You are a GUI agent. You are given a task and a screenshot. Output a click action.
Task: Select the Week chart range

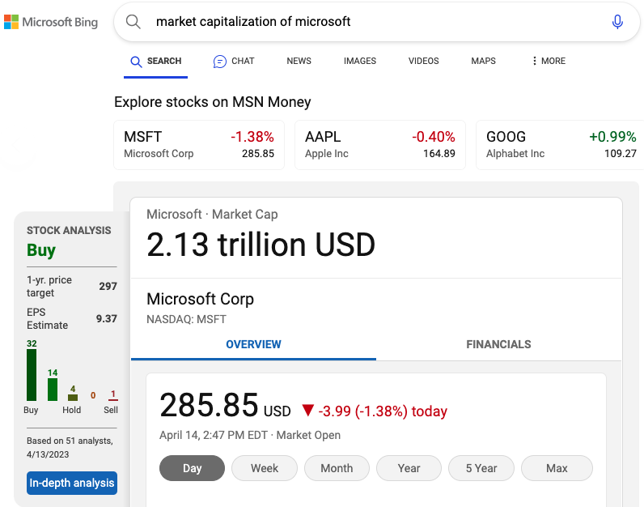pos(265,468)
